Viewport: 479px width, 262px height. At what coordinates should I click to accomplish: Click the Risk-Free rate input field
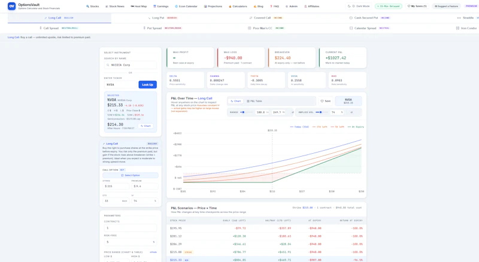(x=131, y=242)
